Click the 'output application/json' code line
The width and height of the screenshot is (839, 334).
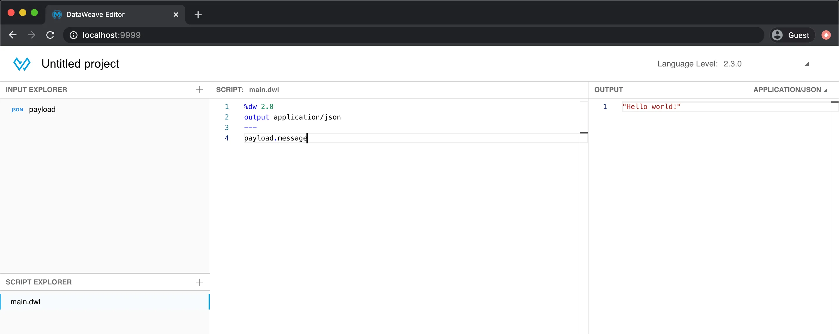point(292,117)
